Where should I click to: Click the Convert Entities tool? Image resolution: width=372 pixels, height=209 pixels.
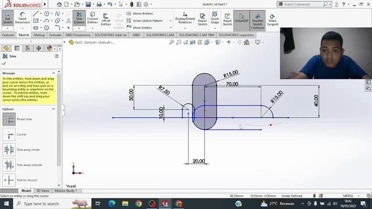pyautogui.click(x=92, y=17)
